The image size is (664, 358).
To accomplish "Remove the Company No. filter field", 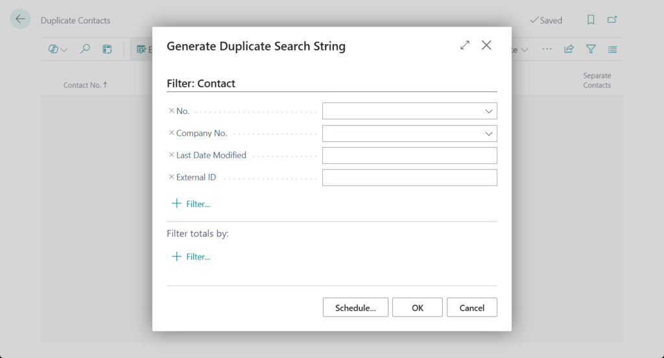I will (x=171, y=133).
